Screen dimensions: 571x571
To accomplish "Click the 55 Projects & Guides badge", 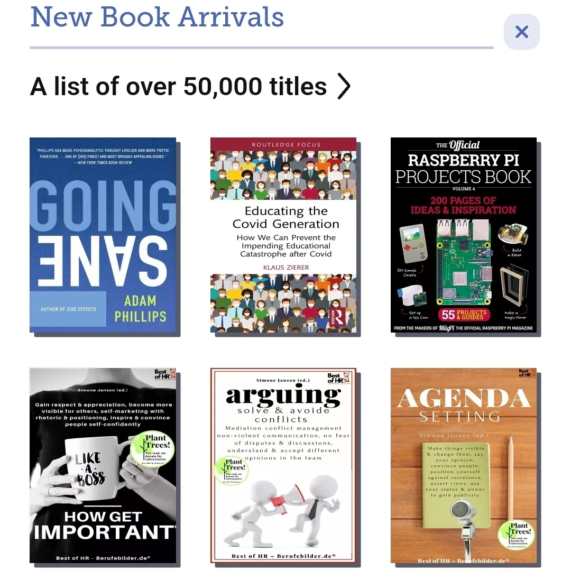I will pyautogui.click(x=464, y=314).
